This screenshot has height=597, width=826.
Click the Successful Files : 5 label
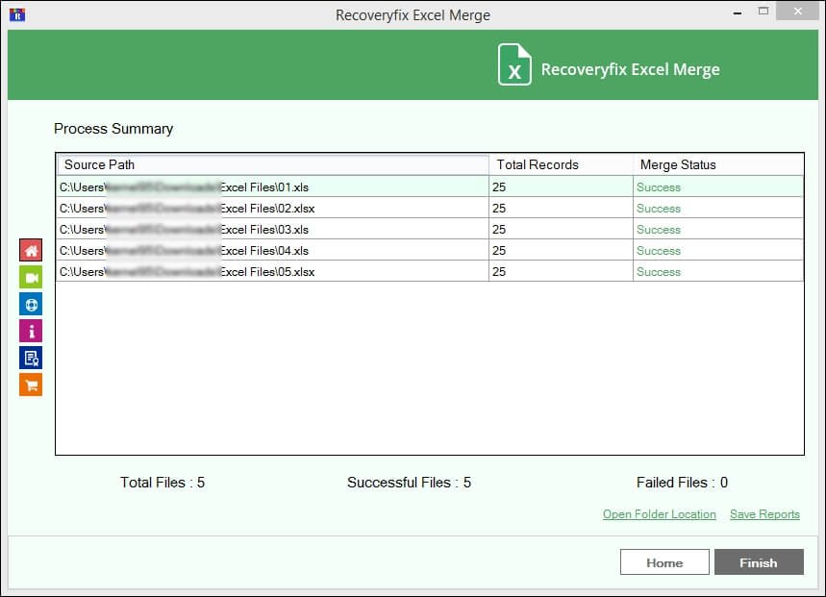(409, 483)
